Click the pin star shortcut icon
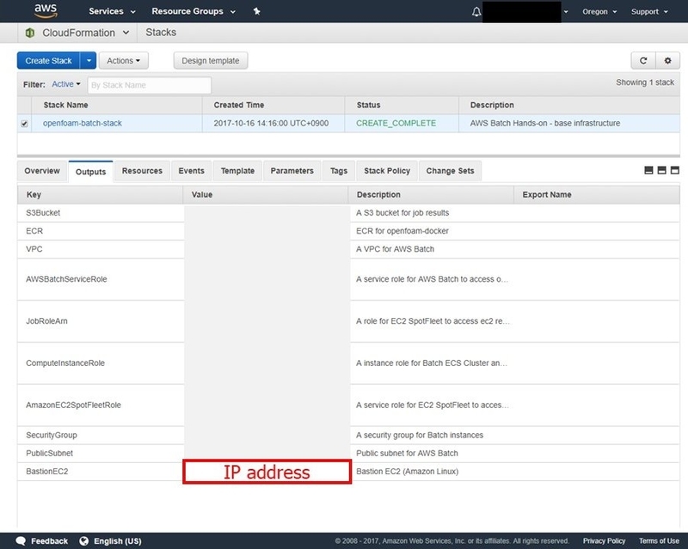Viewport: 688px width, 549px height. [x=256, y=11]
